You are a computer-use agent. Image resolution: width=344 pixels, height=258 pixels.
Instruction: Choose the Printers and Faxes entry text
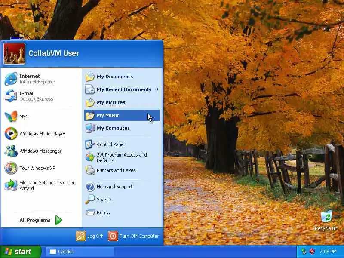(x=116, y=170)
